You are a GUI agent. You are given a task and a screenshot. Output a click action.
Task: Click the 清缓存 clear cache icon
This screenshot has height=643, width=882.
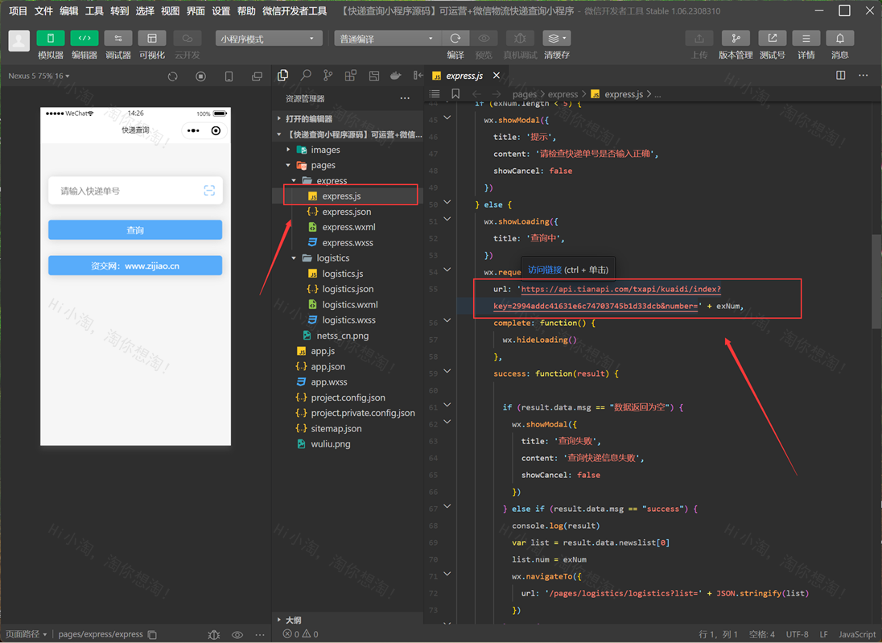tap(556, 39)
